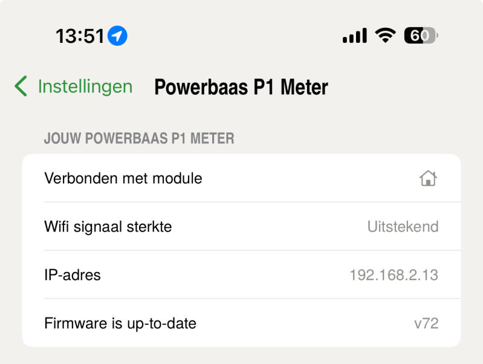Click the Wi-Fi icon in status bar
The image size is (483, 364).
384,36
